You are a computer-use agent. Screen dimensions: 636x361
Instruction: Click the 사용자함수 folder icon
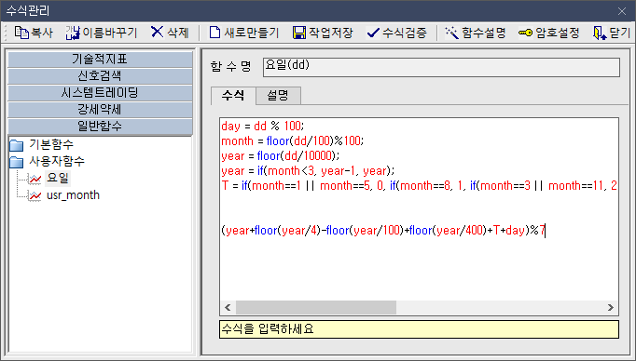[x=17, y=162]
